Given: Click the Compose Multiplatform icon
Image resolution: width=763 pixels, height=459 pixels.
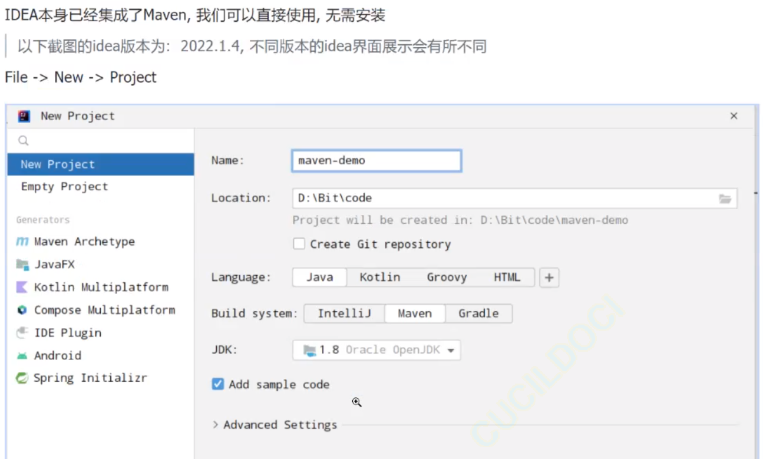Looking at the screenshot, I should click(x=22, y=310).
